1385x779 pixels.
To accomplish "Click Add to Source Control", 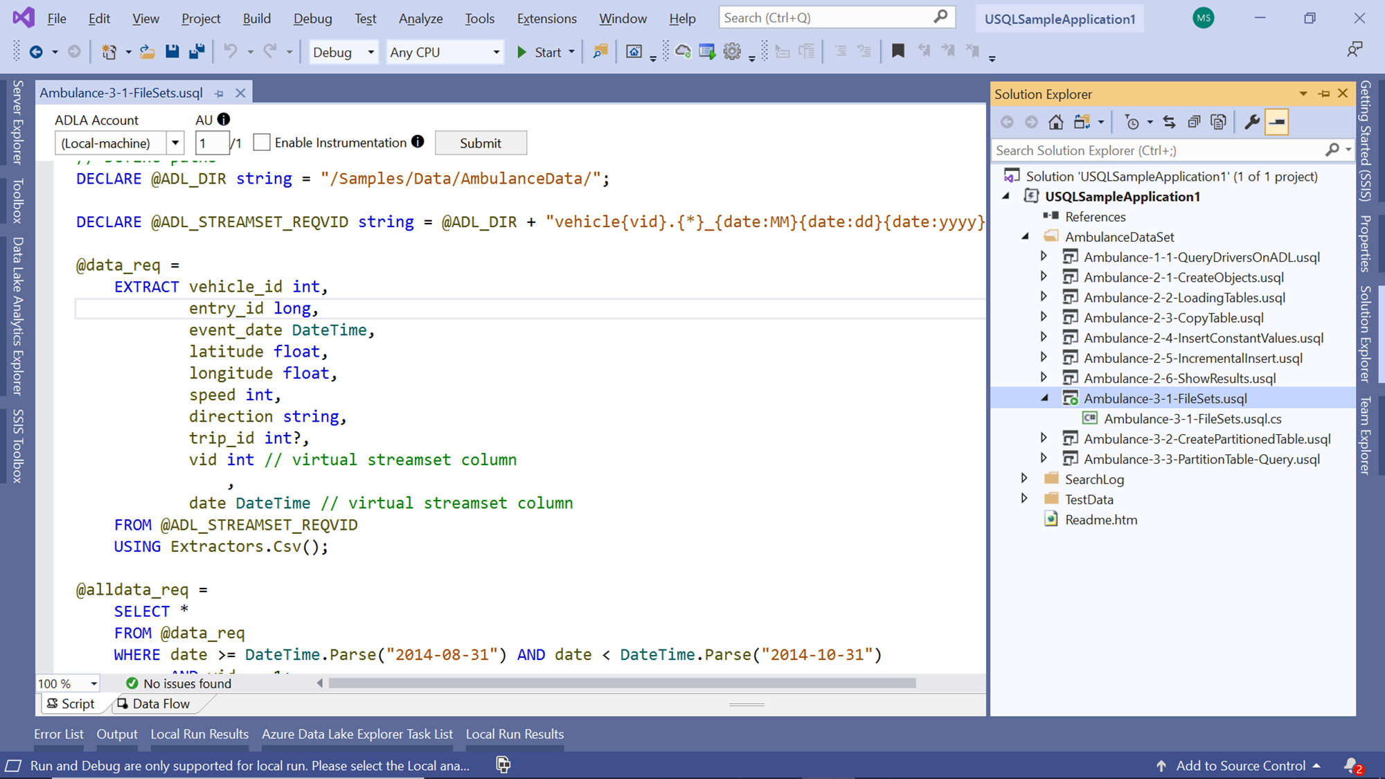I will point(1240,765).
